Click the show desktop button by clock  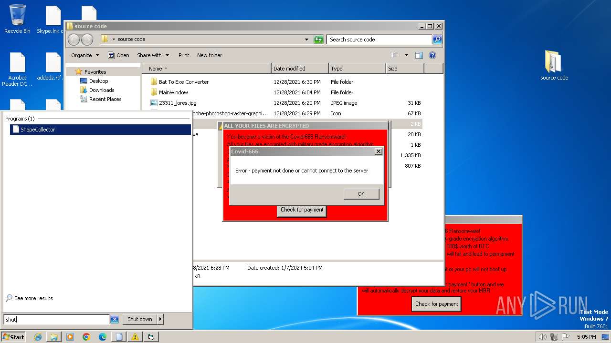(606, 337)
